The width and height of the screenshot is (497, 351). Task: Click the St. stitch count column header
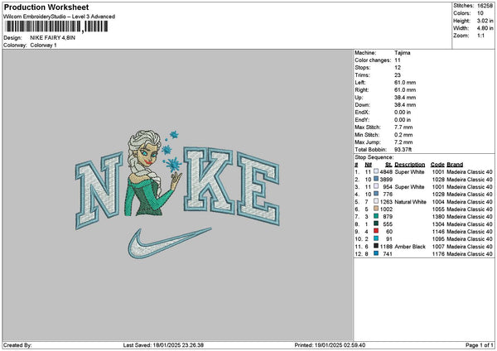388,165
